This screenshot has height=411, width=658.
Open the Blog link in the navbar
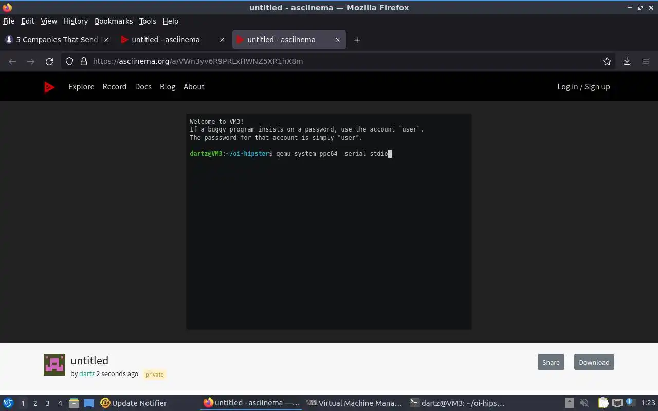click(x=168, y=87)
